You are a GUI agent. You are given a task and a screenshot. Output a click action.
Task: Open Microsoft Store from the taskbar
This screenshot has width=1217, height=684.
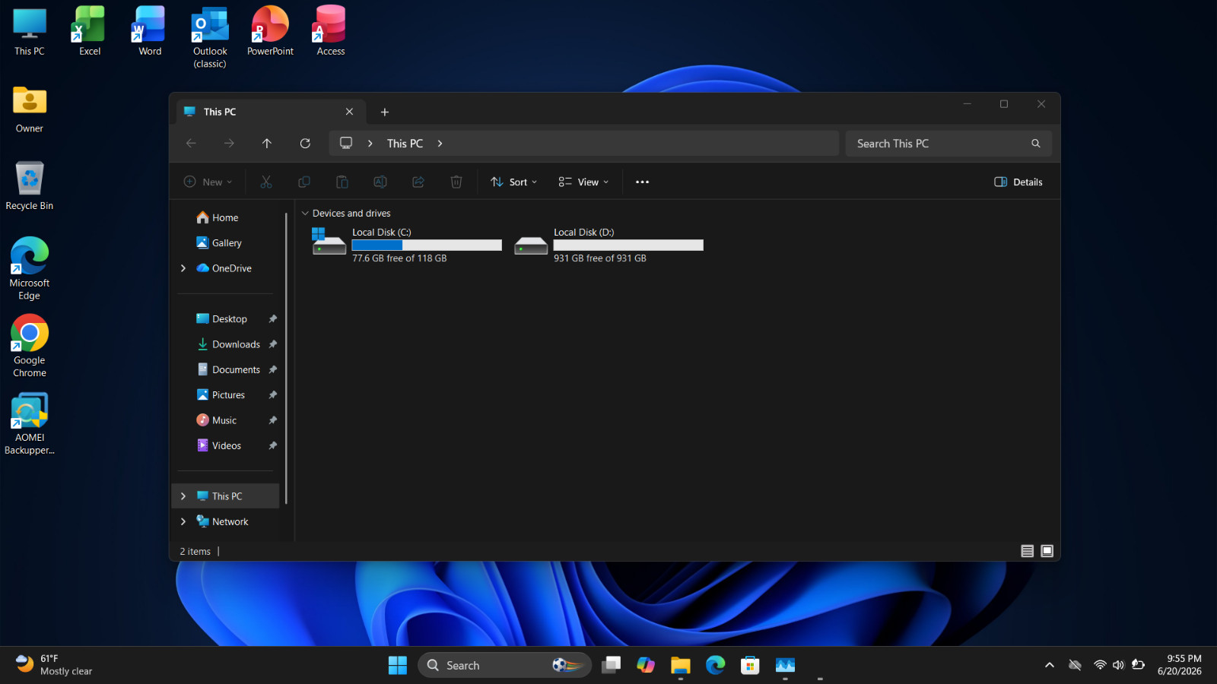click(750, 666)
